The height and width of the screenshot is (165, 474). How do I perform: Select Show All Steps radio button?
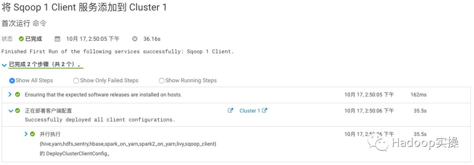[x=12, y=81]
